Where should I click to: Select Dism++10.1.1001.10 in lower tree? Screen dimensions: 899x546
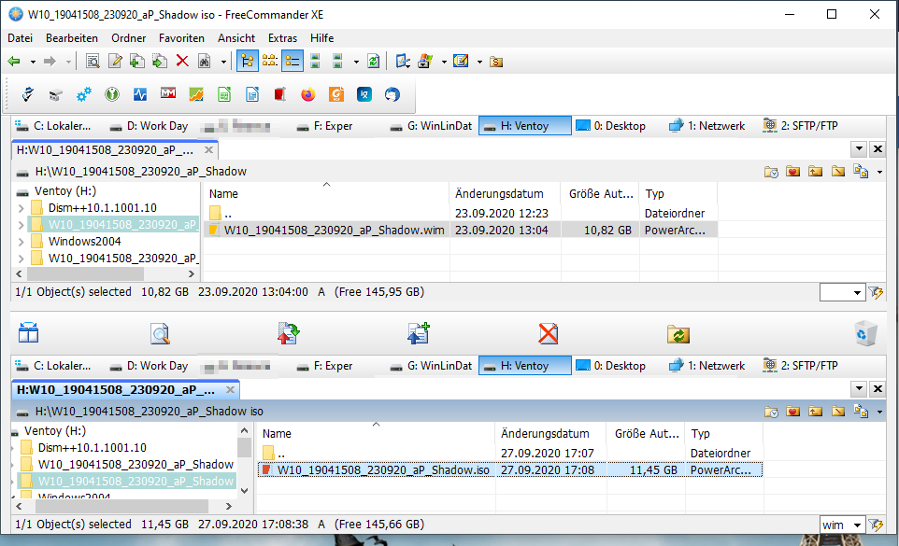pyautogui.click(x=92, y=448)
